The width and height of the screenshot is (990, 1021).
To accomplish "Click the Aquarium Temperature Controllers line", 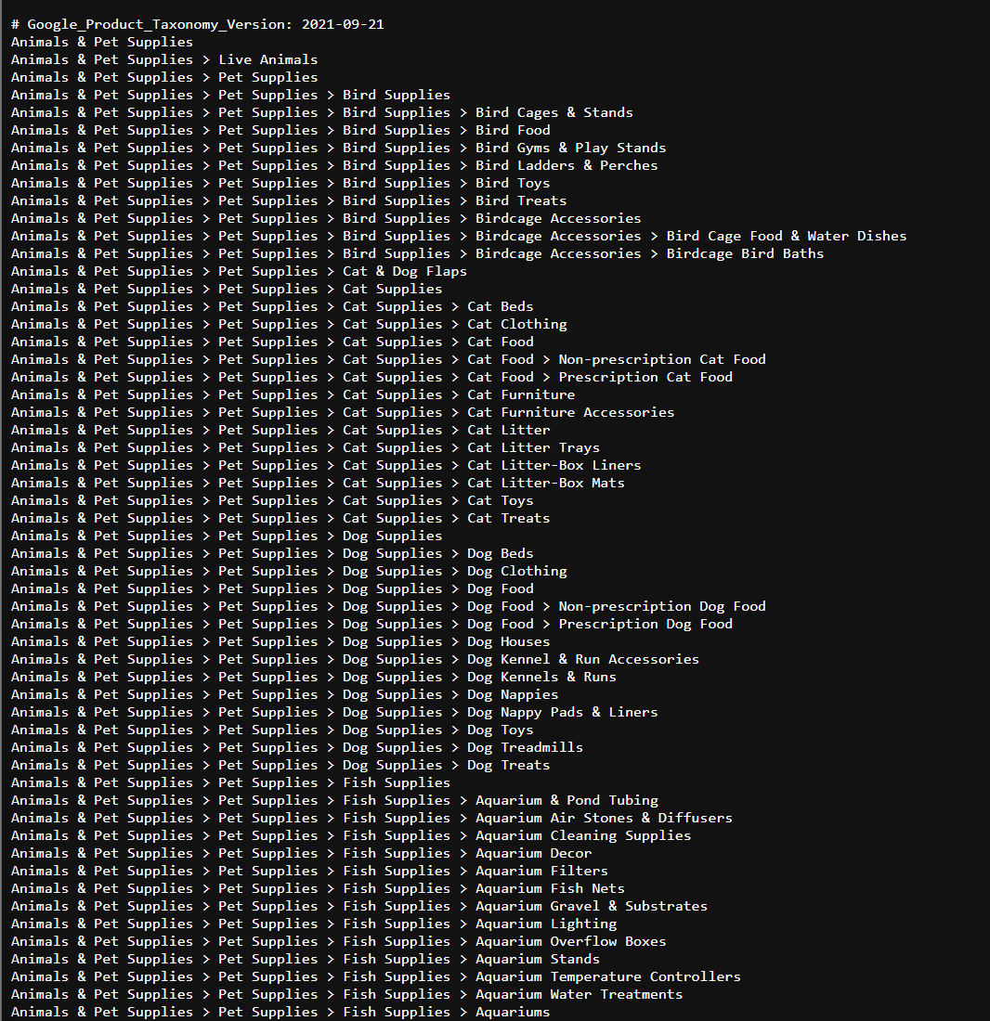I will (376, 976).
